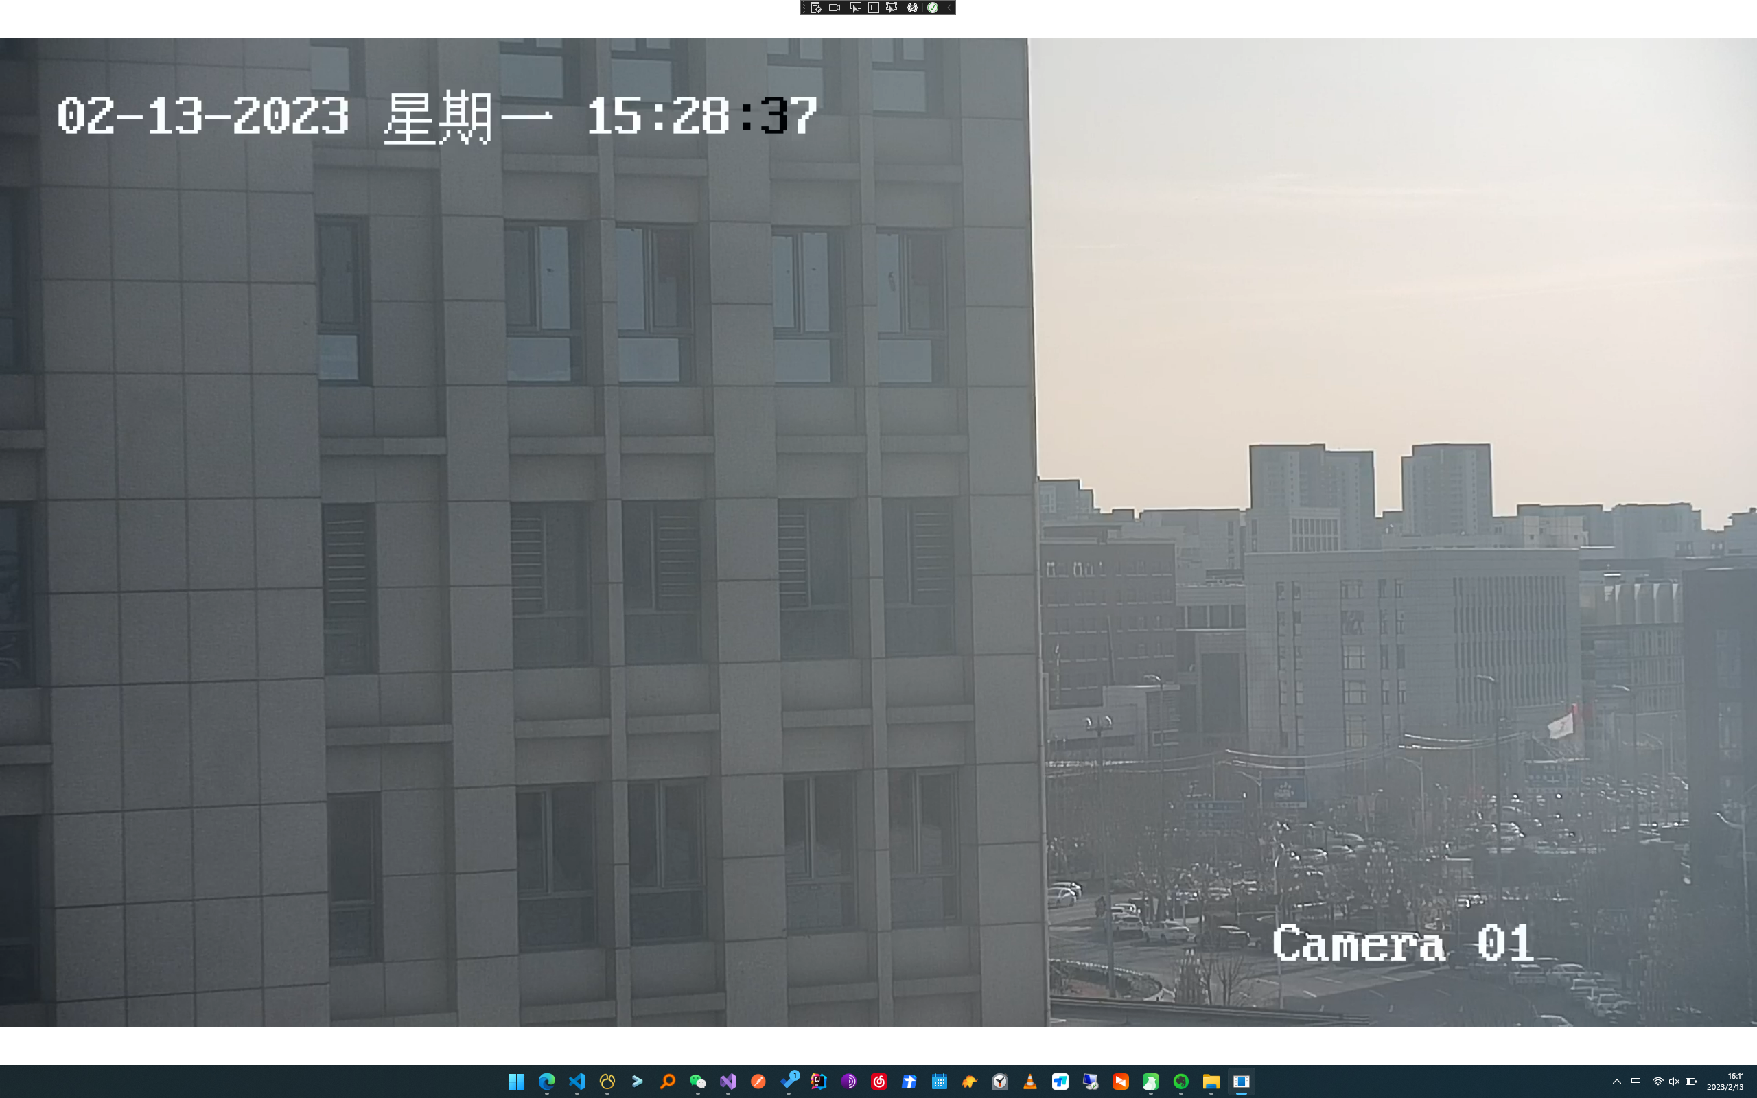
Task: Open the purple round browser icon
Action: 849,1082
